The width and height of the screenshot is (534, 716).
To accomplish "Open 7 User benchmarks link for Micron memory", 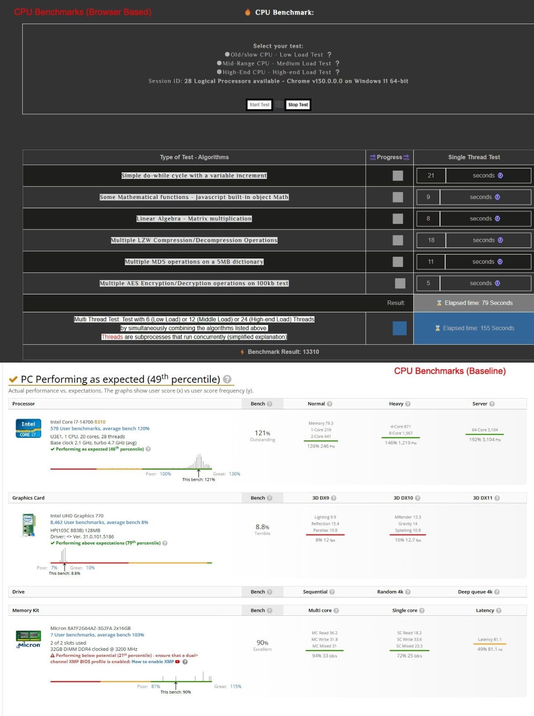I will tap(97, 635).
